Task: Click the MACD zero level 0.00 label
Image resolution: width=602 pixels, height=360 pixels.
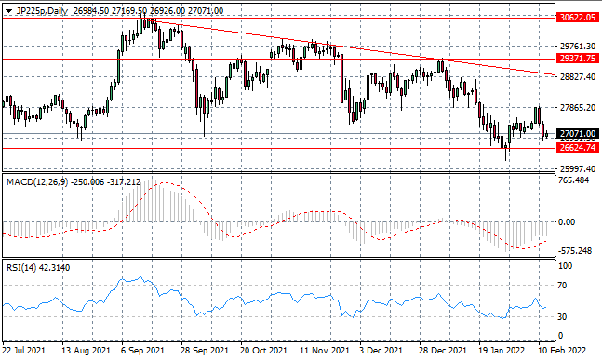Action: (567, 221)
